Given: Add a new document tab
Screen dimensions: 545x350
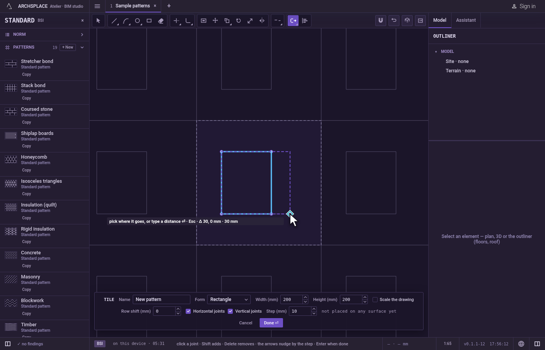Looking at the screenshot, I should pyautogui.click(x=169, y=6).
